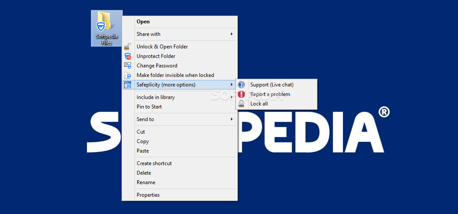Viewport: 458px width, 214px height.
Task: Choose Paste from the menu
Action: tap(179, 151)
